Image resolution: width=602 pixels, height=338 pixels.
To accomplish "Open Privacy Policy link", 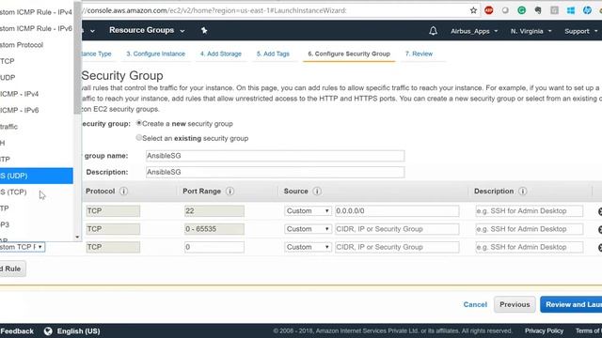I will click(x=544, y=330).
